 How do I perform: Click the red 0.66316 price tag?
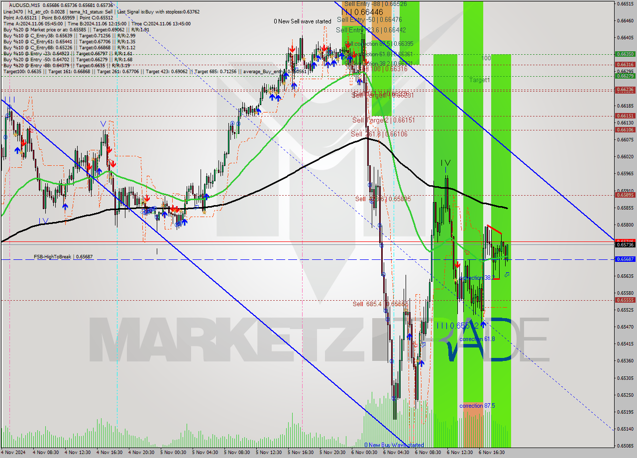pyautogui.click(x=625, y=64)
